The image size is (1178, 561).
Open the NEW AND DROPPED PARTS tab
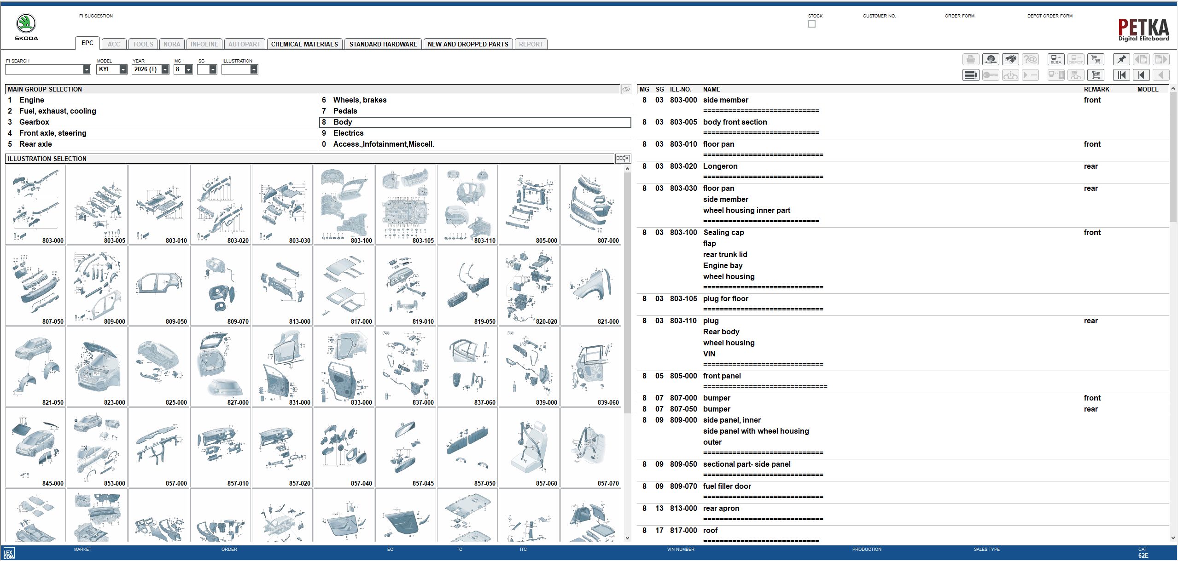468,44
